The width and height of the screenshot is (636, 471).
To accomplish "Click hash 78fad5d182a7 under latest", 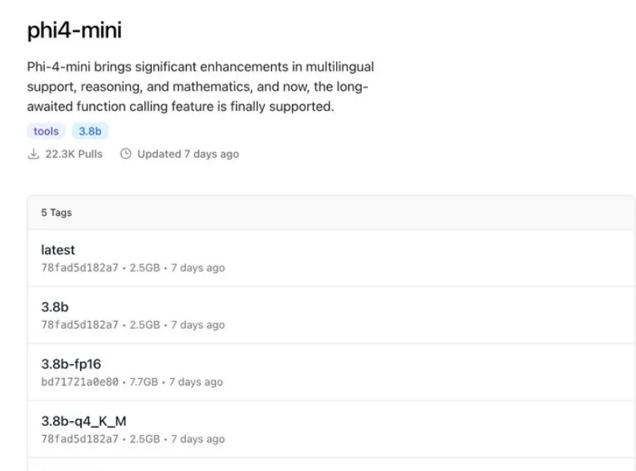I will tap(79, 268).
